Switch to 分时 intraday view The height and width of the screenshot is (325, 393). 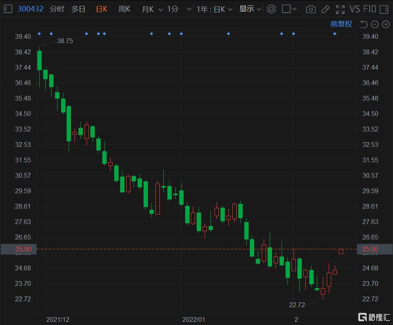(x=57, y=9)
